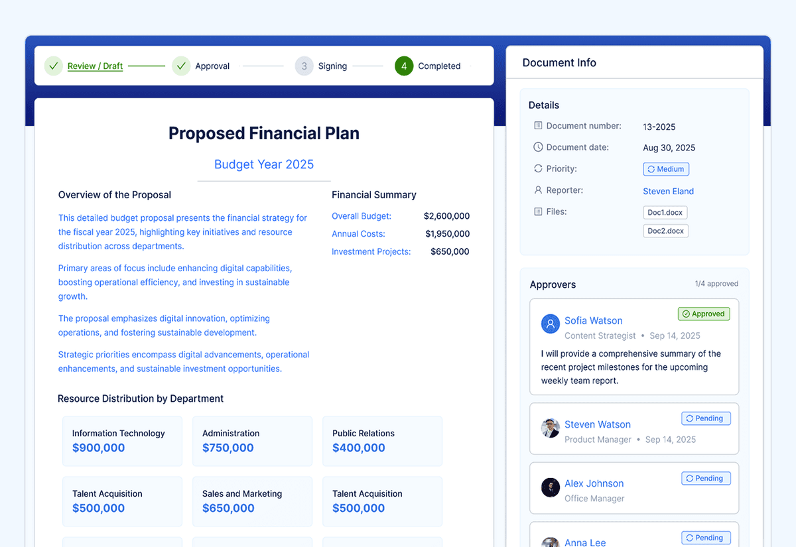Click the Medium priority badge
The height and width of the screenshot is (547, 796).
(666, 169)
